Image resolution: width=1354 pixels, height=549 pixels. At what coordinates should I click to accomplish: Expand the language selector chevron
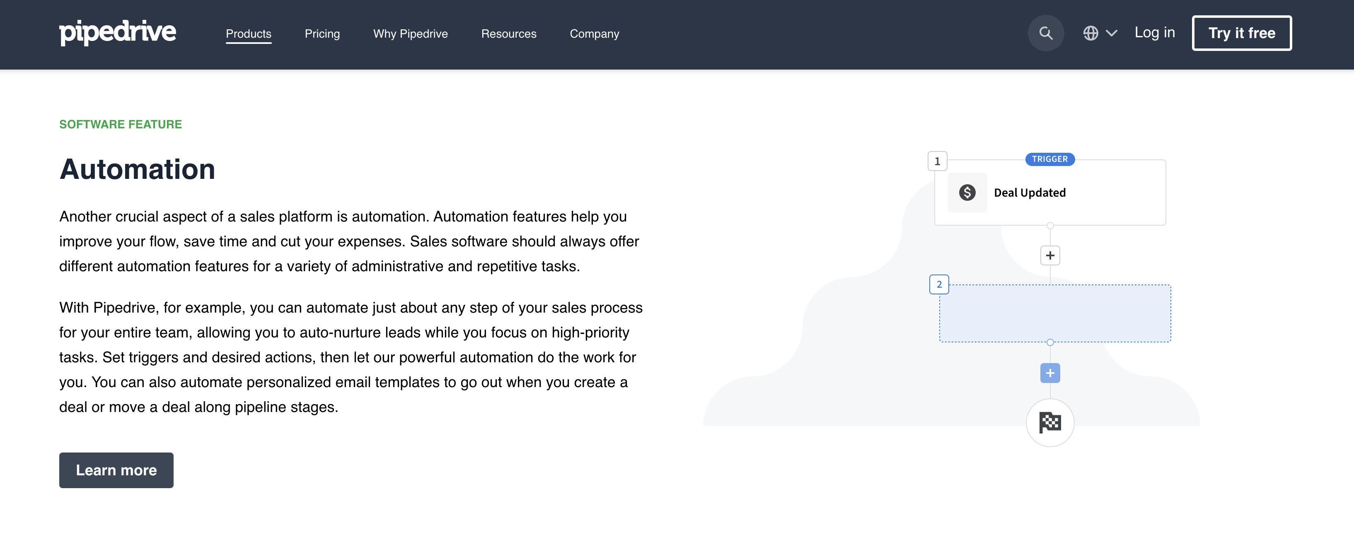tap(1111, 33)
